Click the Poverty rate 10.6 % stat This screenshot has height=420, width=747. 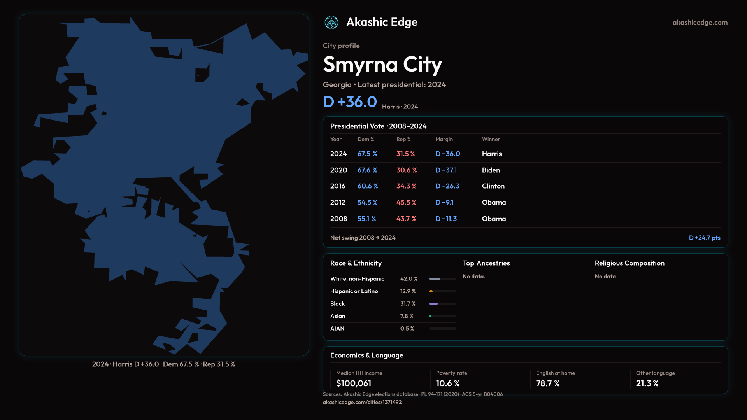447,383
